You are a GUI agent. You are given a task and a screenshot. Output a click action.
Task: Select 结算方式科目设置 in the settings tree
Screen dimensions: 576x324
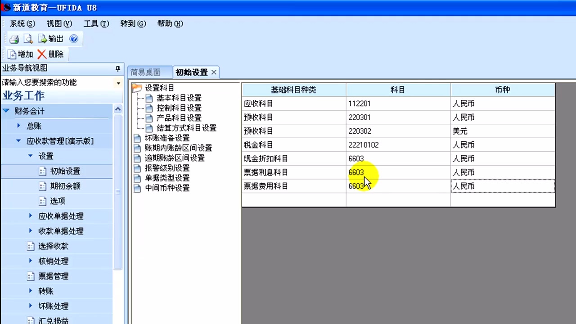[x=186, y=128]
